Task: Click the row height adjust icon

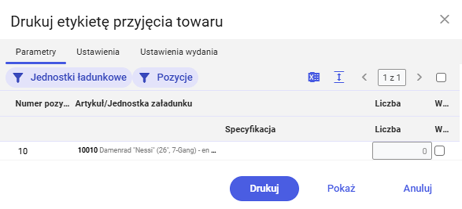Action: (339, 77)
